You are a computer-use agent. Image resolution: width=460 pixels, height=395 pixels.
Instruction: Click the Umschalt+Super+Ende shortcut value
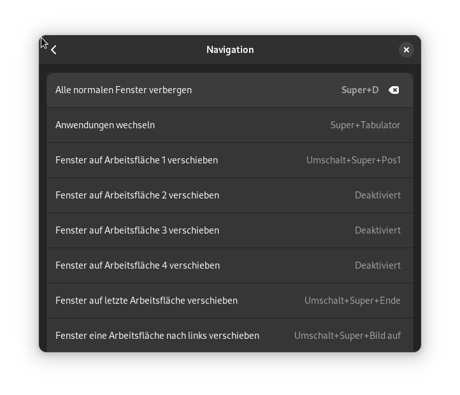coord(352,301)
